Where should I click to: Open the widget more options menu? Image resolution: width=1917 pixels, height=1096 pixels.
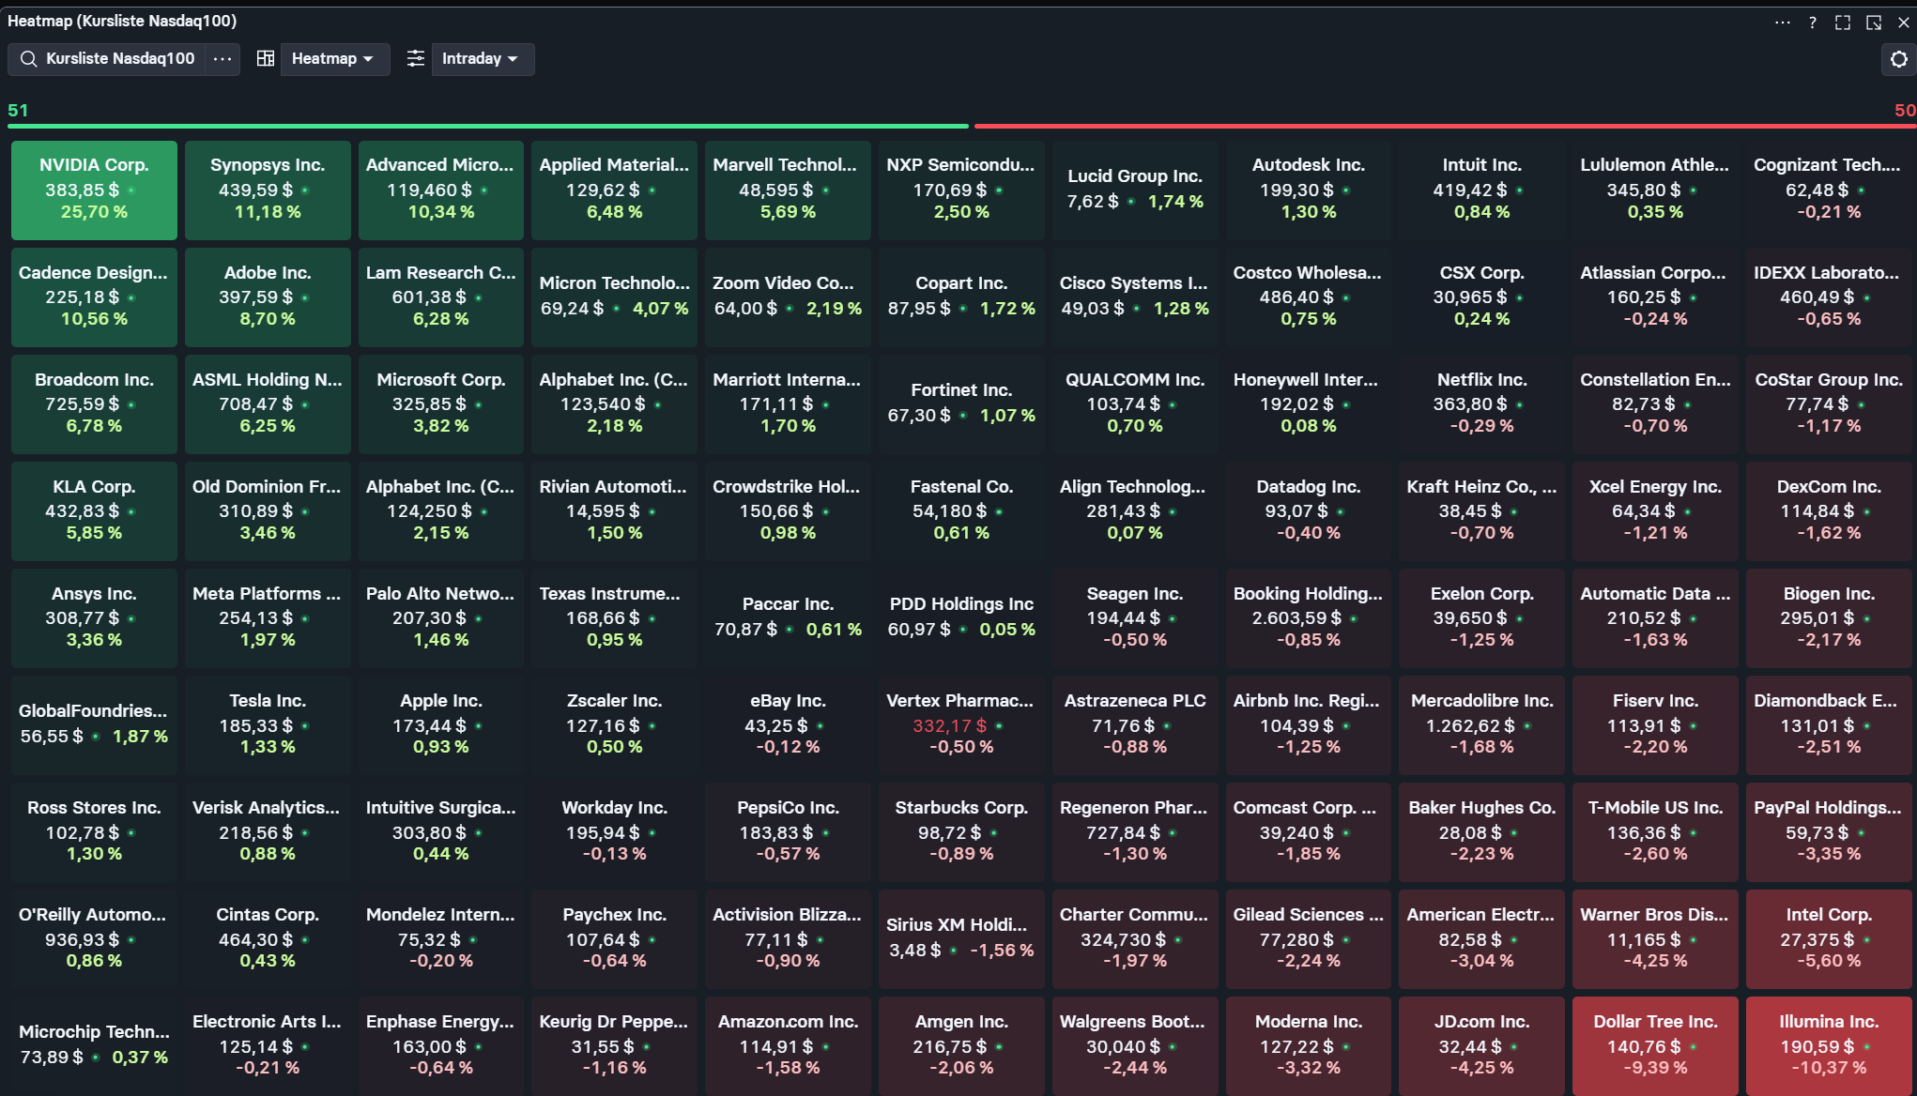pyautogui.click(x=1782, y=23)
